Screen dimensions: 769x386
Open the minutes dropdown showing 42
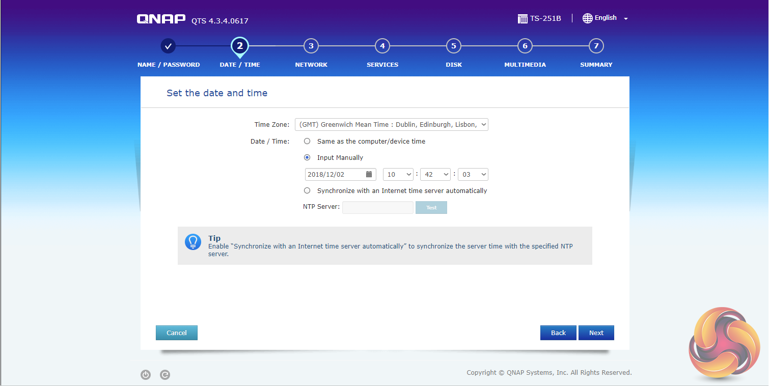(x=435, y=174)
